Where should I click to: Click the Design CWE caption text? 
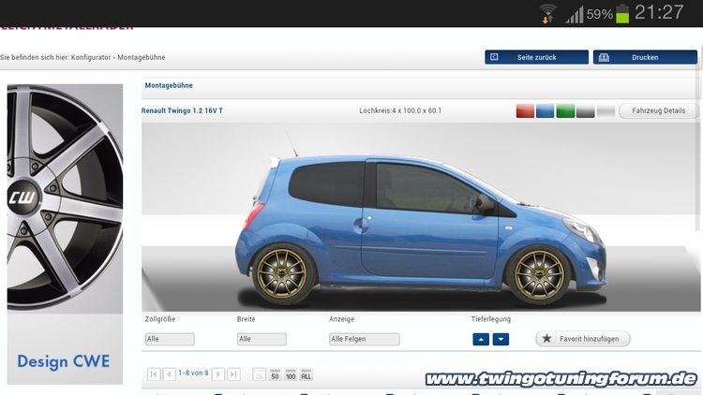63,361
